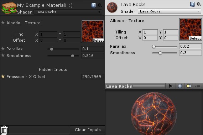Image resolution: width=203 pixels, height=135 pixels.
Task: Open gear menu in Lava Rocks header
Action: 199,4
